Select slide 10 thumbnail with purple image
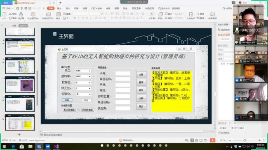268x150 pixels. (x=20, y=85)
